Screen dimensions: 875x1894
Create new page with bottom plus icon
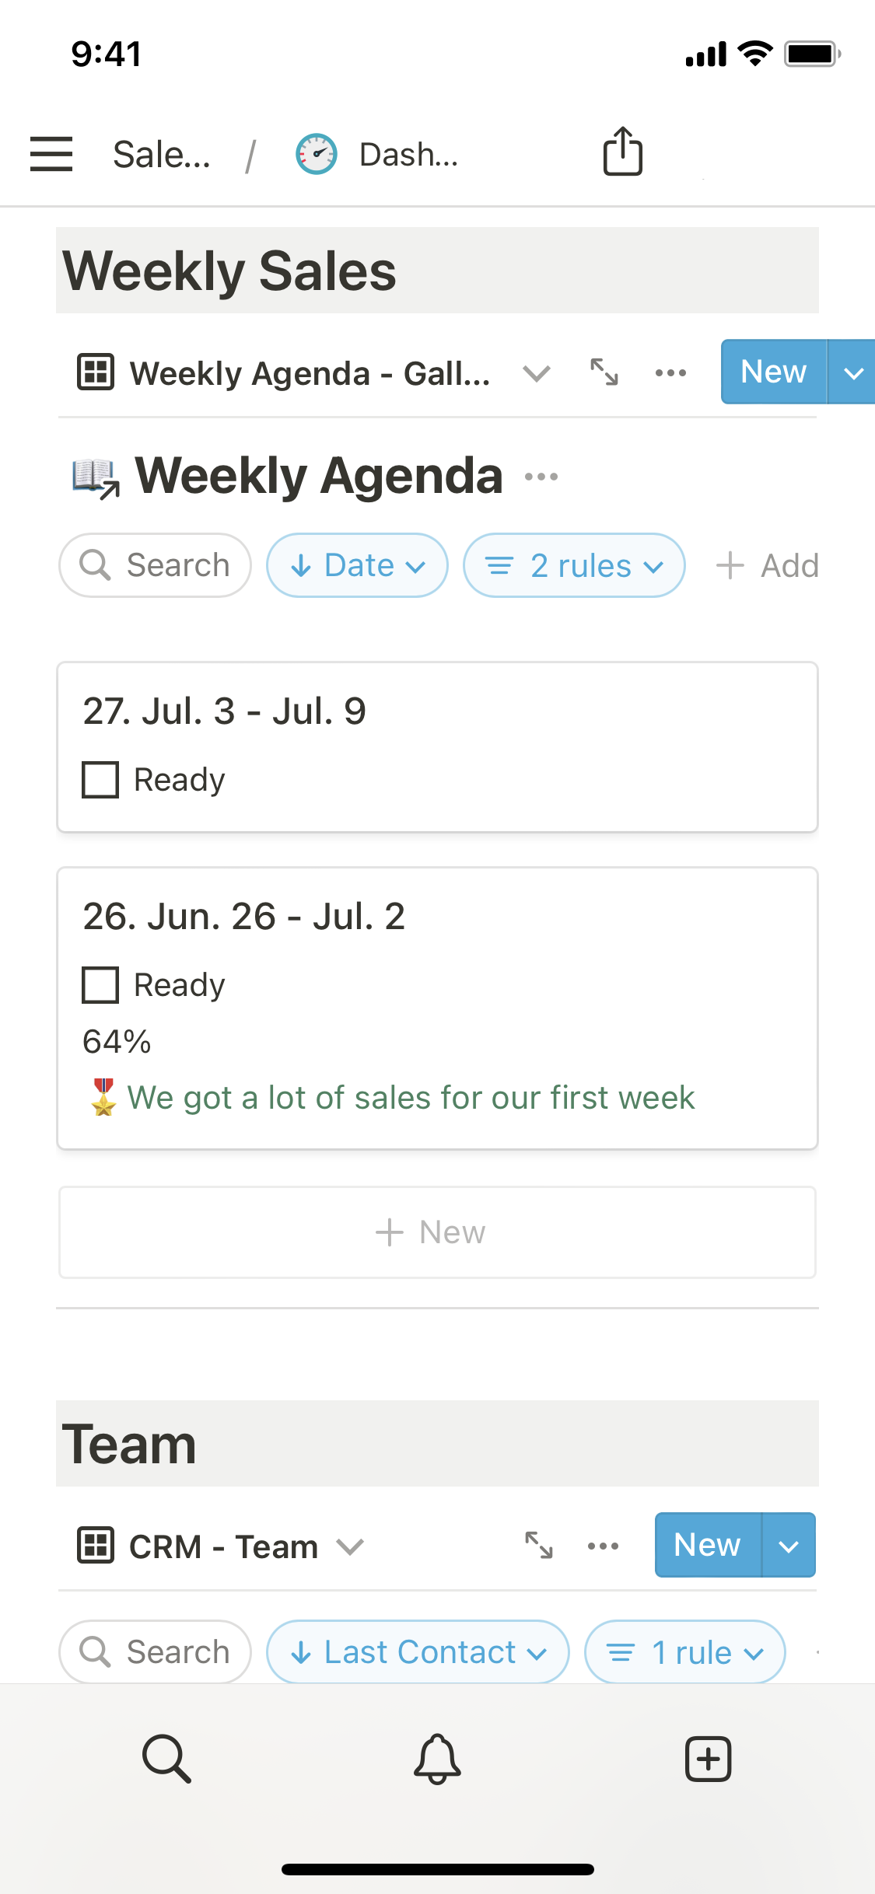pos(708,1758)
